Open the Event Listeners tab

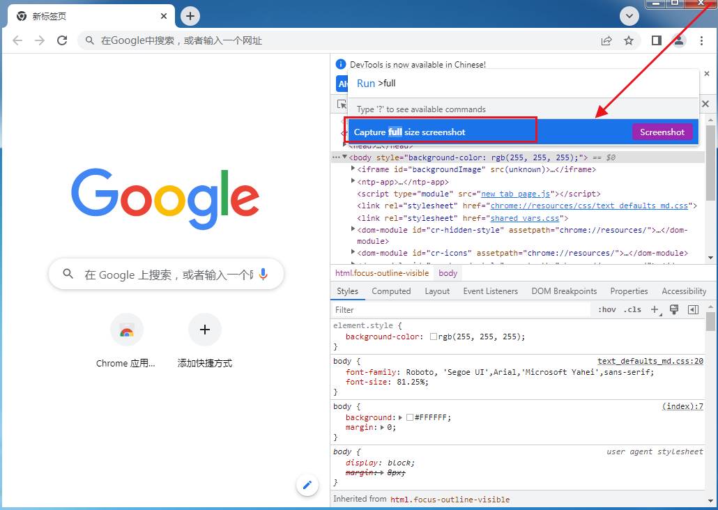coord(491,291)
